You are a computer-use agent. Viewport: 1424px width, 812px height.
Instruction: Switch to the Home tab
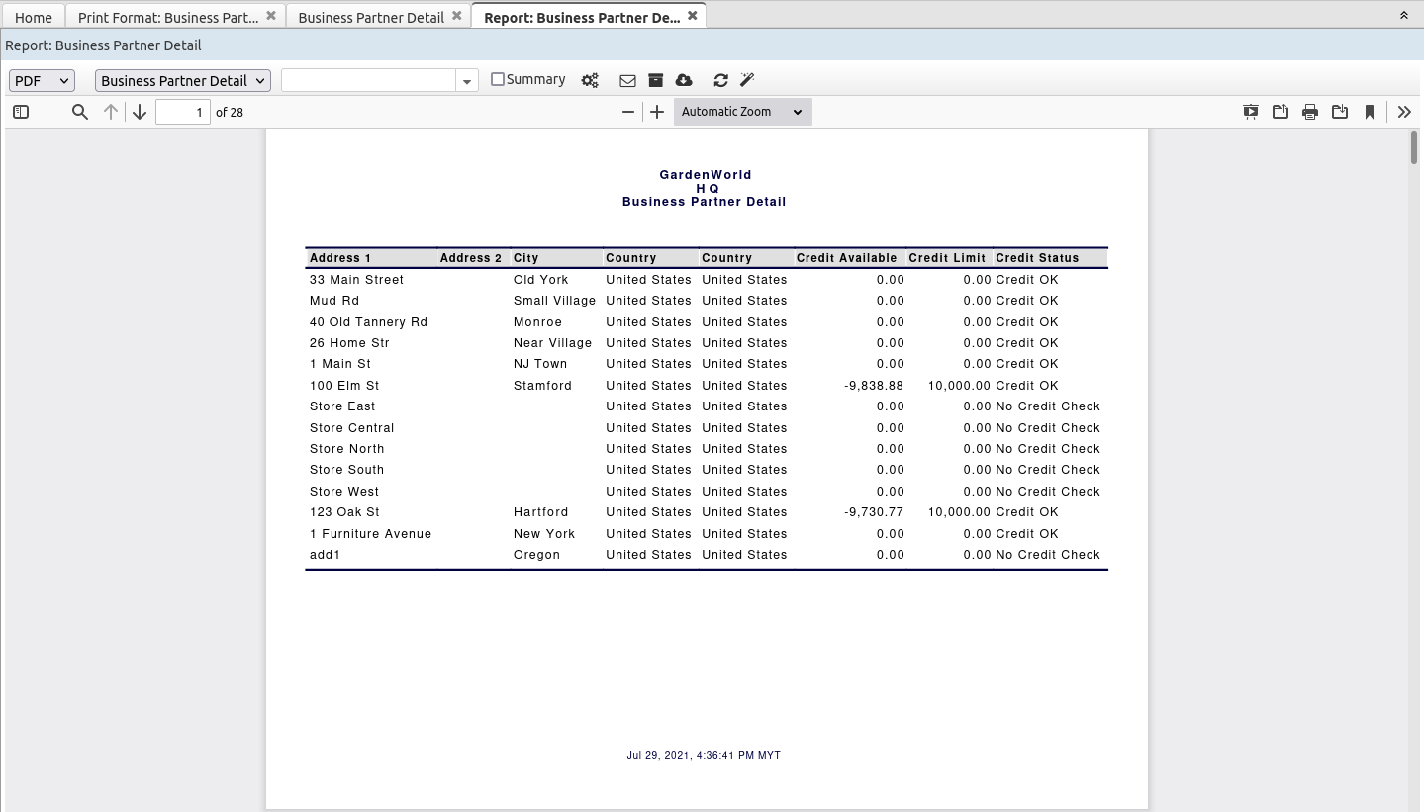(33, 16)
